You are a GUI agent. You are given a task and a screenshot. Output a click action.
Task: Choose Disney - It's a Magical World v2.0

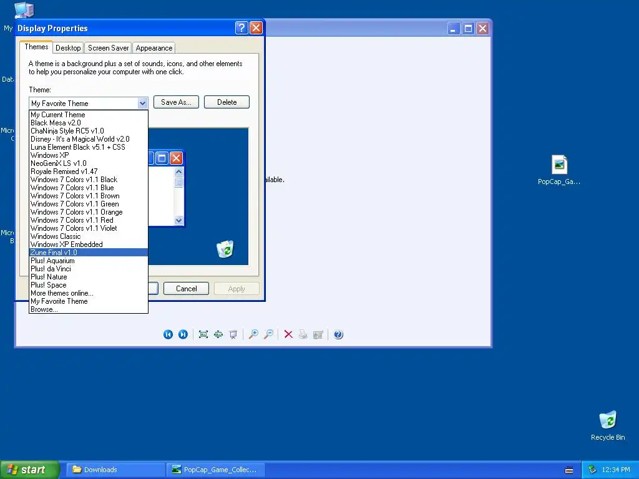click(x=89, y=139)
